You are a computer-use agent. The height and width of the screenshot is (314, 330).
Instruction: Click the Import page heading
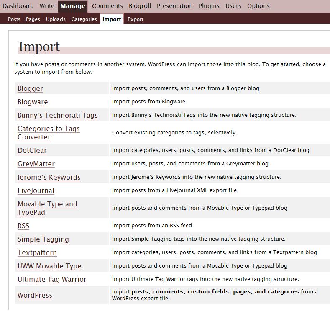(39, 46)
